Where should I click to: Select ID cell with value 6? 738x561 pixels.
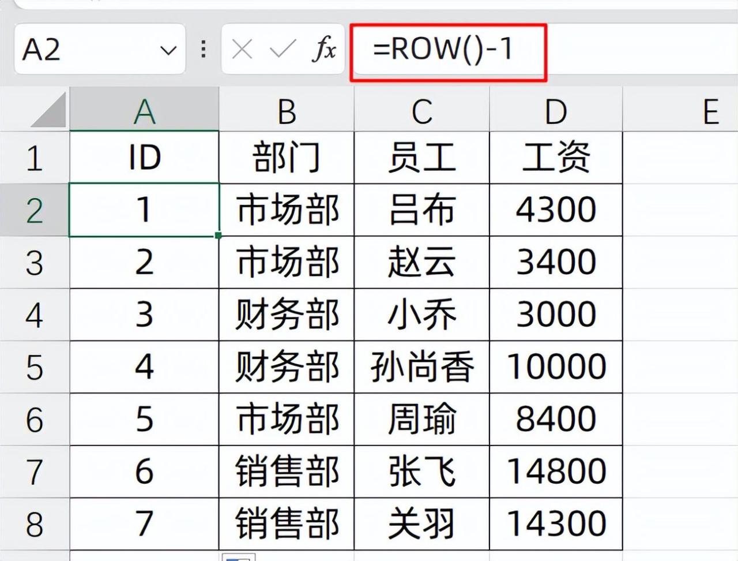click(x=144, y=471)
